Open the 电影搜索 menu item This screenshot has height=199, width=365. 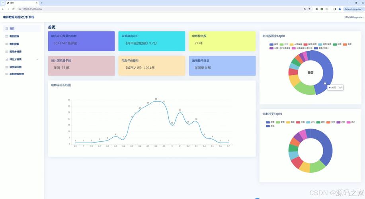14,44
